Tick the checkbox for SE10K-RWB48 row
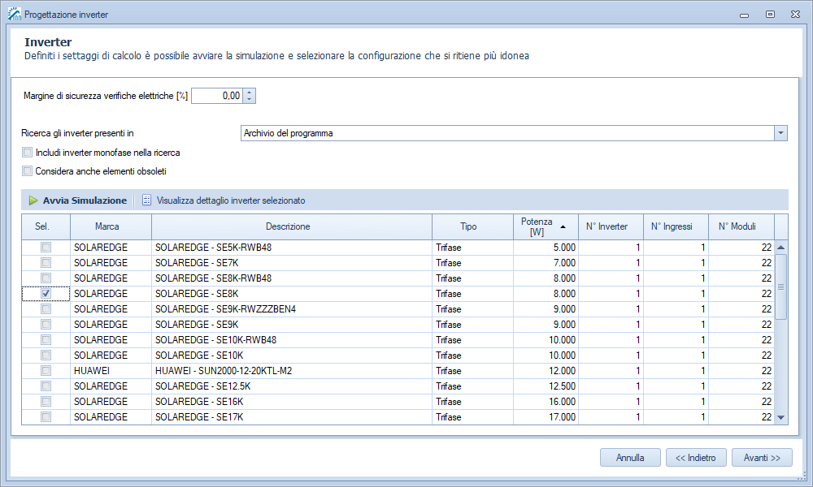The height and width of the screenshot is (487, 813). click(x=46, y=340)
